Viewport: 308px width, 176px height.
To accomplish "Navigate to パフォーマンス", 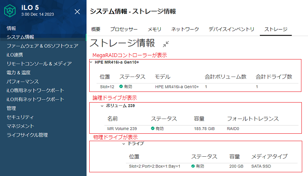I will pyautogui.click(x=23, y=82).
